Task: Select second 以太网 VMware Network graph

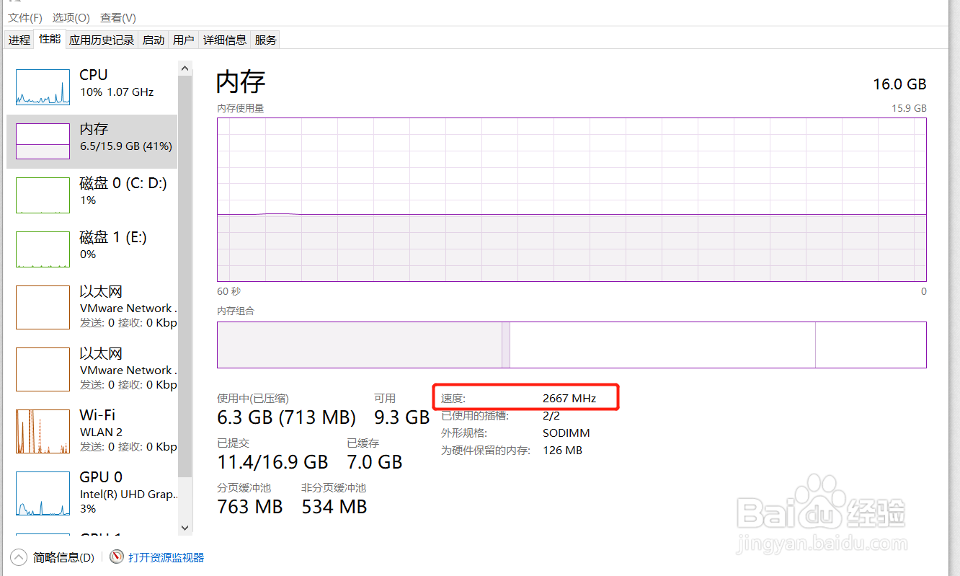Action: (x=43, y=369)
